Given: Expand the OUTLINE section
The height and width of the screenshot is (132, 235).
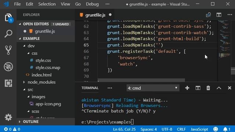Looking at the screenshot, I should [x=19, y=122].
